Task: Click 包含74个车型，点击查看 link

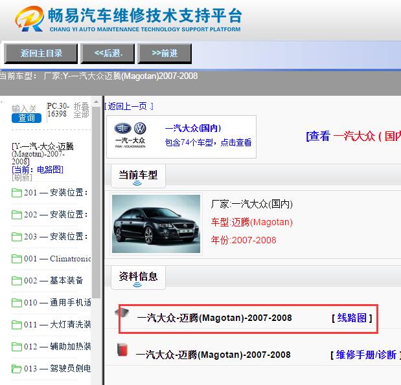Action: click(x=208, y=142)
